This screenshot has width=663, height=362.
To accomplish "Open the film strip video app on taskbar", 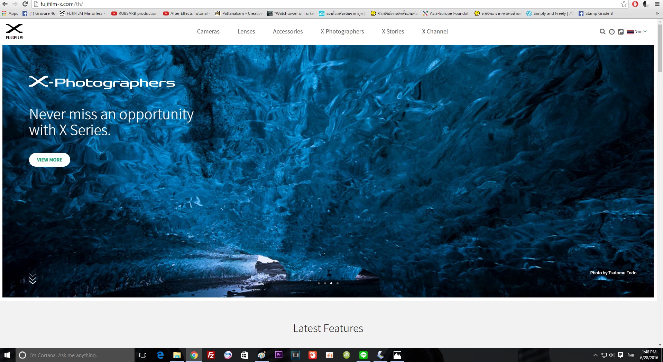I will pyautogui.click(x=296, y=355).
